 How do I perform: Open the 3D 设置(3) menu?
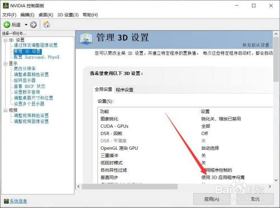68,15
